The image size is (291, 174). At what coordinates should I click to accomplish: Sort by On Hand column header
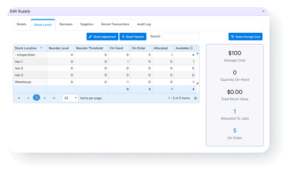pos(119,48)
